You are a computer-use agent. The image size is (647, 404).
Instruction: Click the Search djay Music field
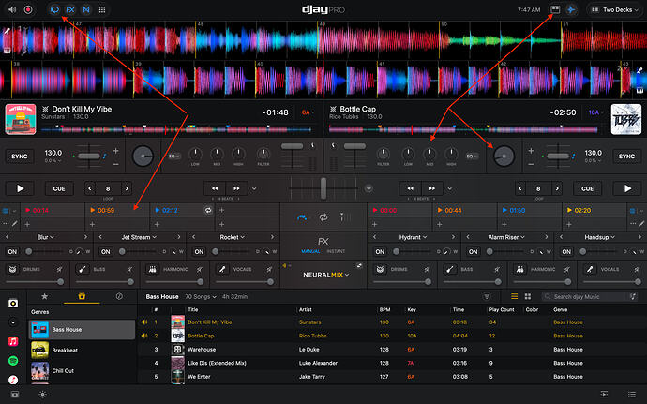pos(590,297)
